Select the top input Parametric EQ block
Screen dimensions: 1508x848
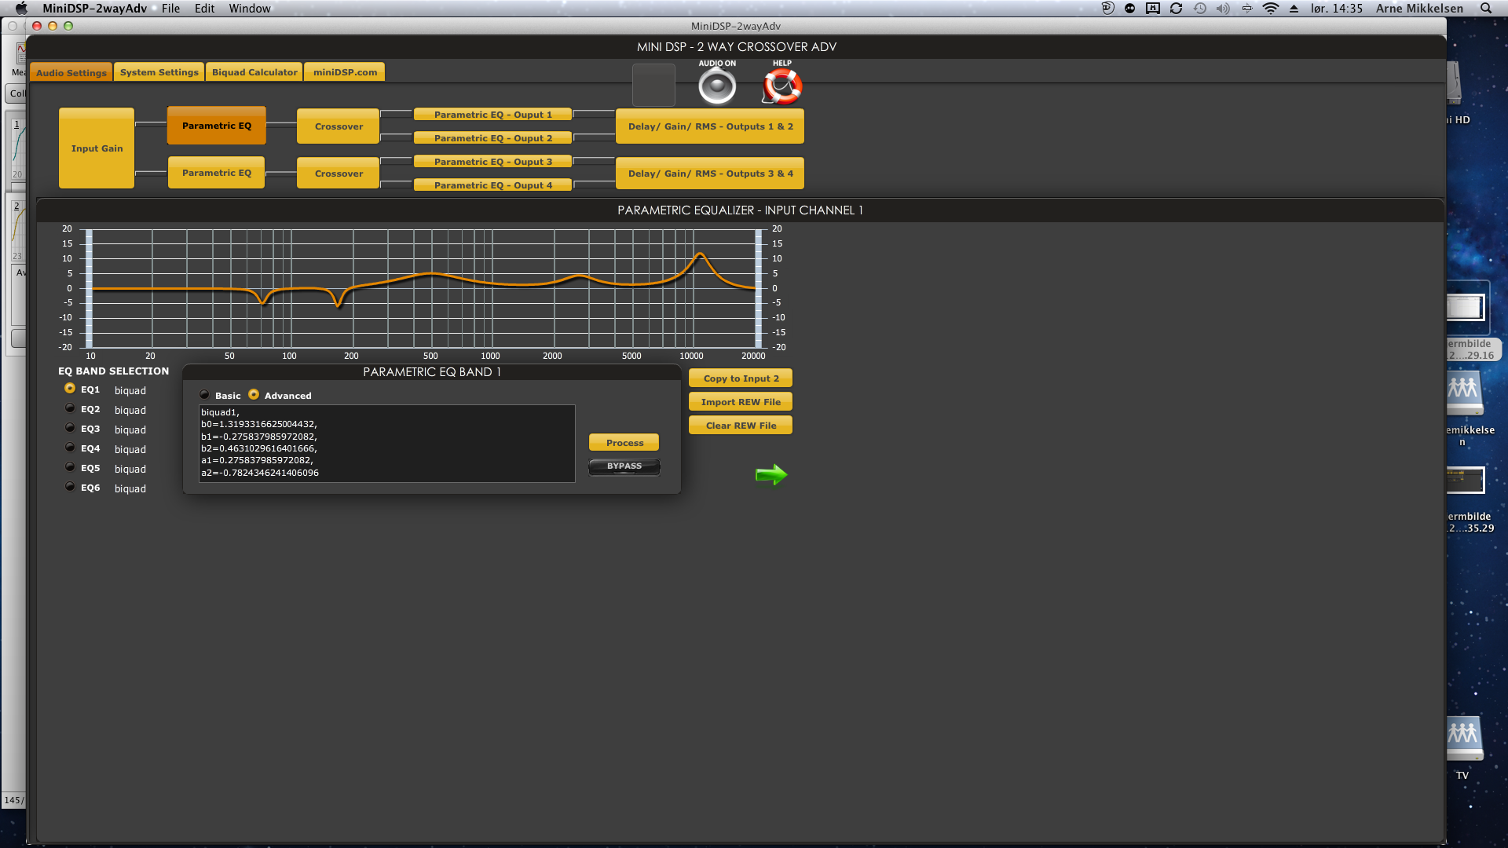(x=217, y=126)
